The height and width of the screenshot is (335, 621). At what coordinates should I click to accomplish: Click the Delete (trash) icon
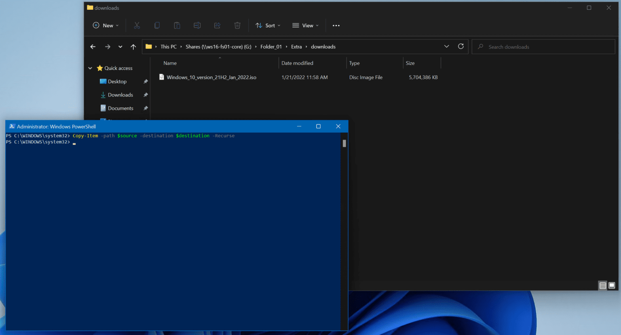point(237,25)
